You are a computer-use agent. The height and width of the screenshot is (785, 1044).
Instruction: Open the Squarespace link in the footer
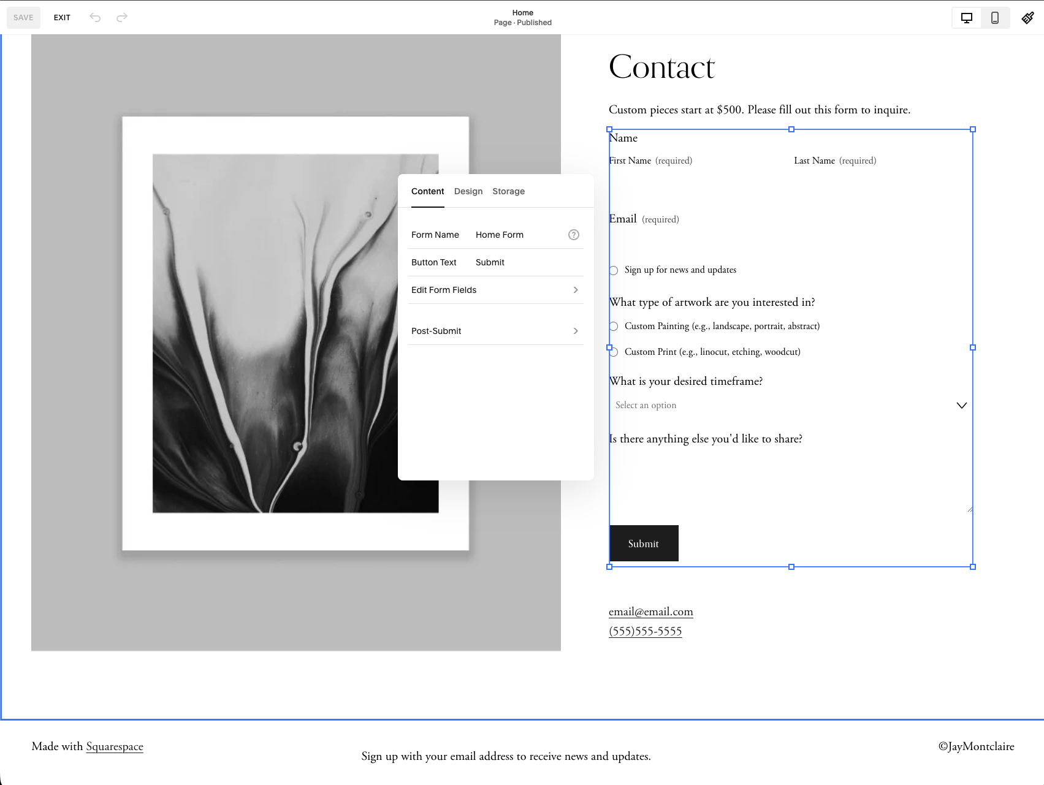pyautogui.click(x=115, y=746)
